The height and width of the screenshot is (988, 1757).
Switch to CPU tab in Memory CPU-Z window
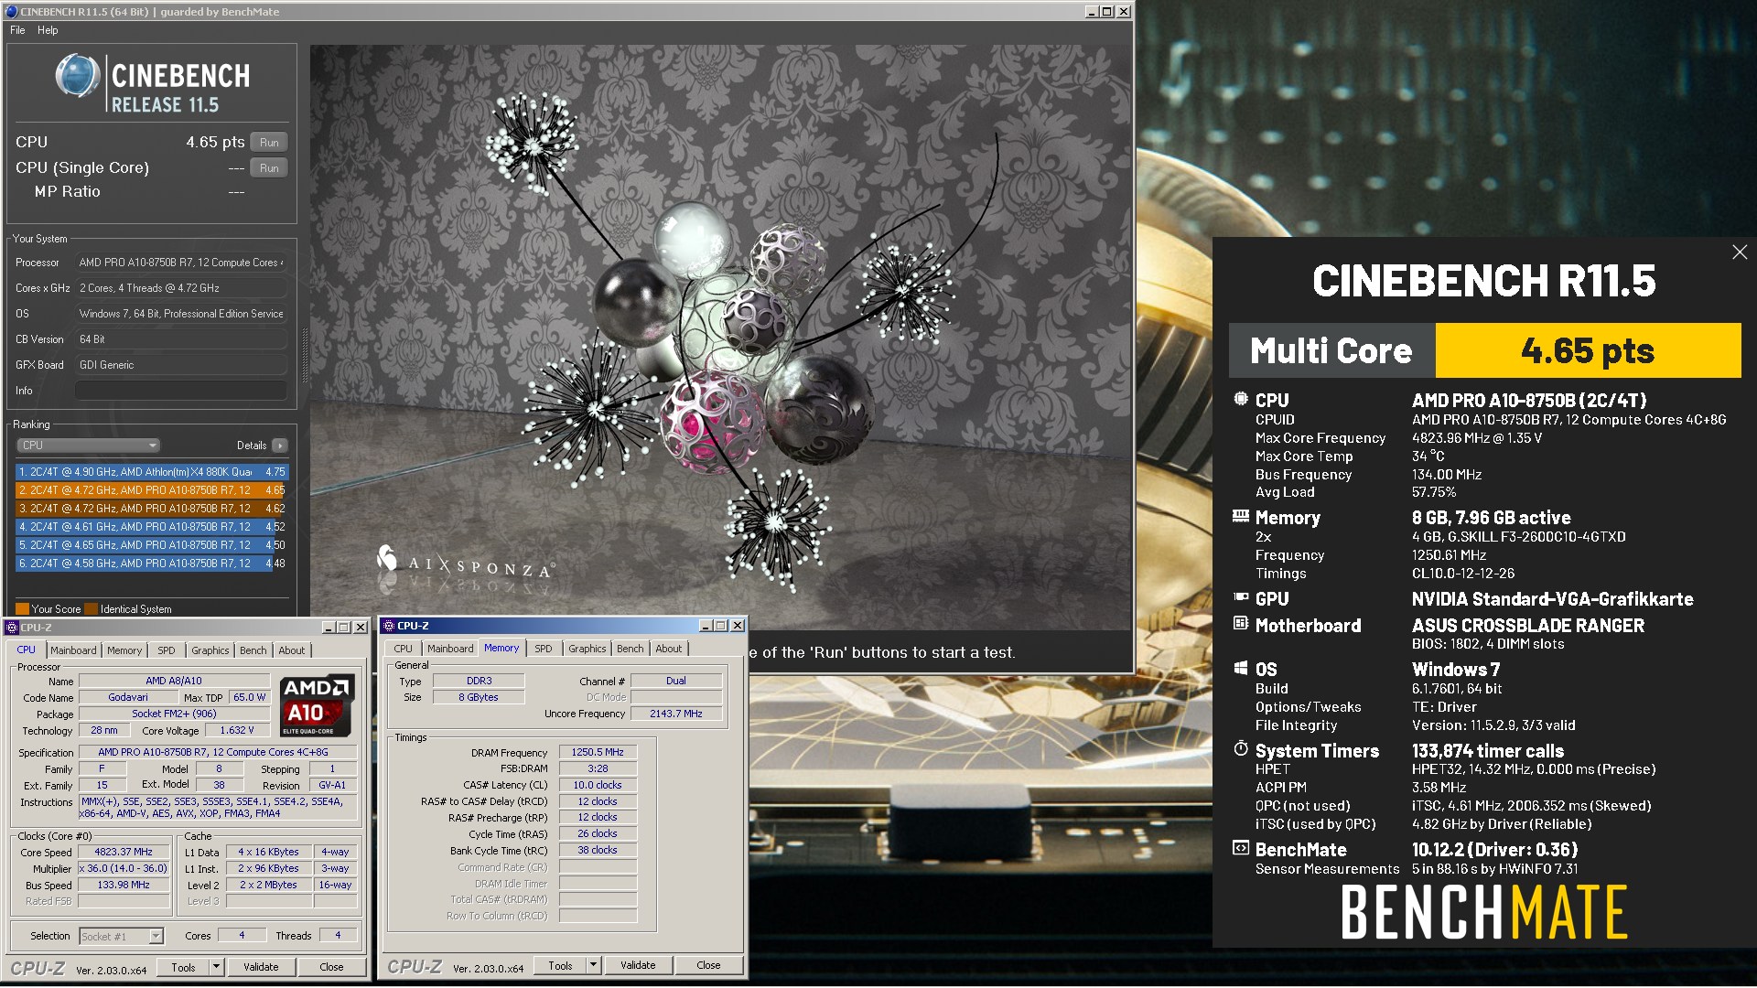(403, 649)
